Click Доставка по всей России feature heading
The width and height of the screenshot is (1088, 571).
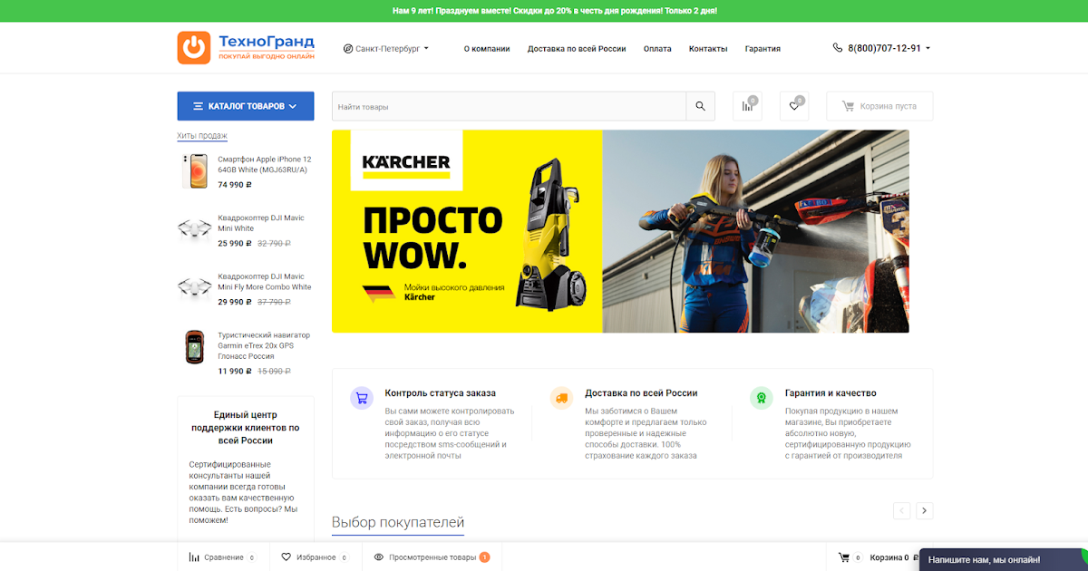(641, 393)
